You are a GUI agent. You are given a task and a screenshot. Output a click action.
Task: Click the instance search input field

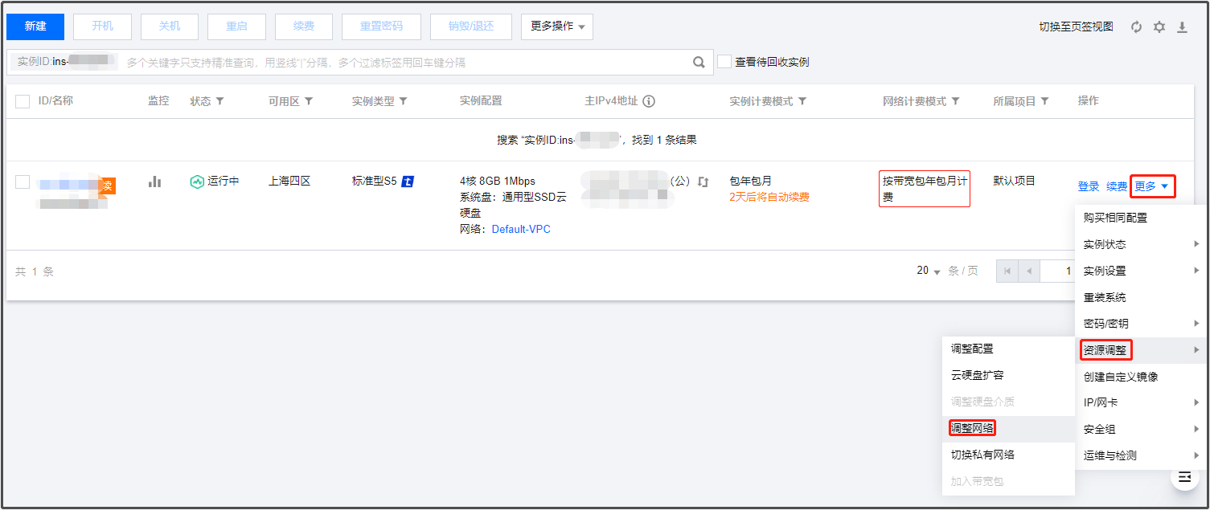coord(402,62)
